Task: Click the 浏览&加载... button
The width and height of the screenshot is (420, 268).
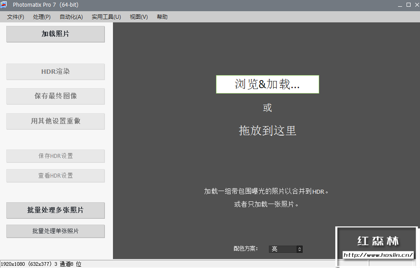Action: click(267, 84)
